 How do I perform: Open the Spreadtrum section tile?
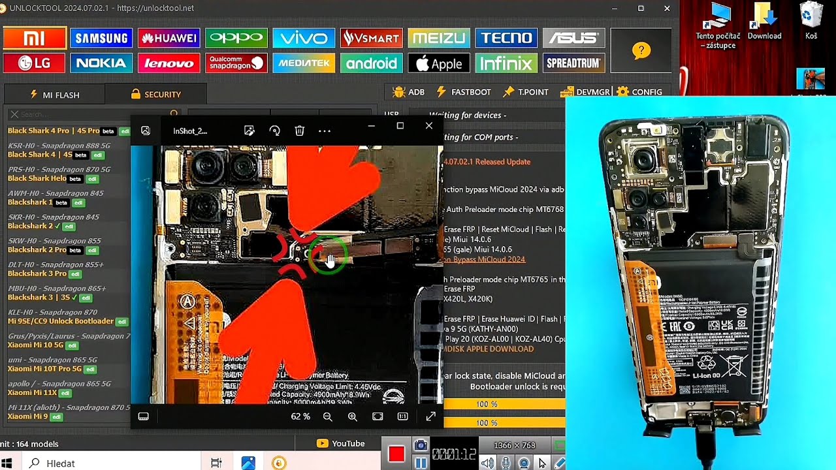[574, 63]
